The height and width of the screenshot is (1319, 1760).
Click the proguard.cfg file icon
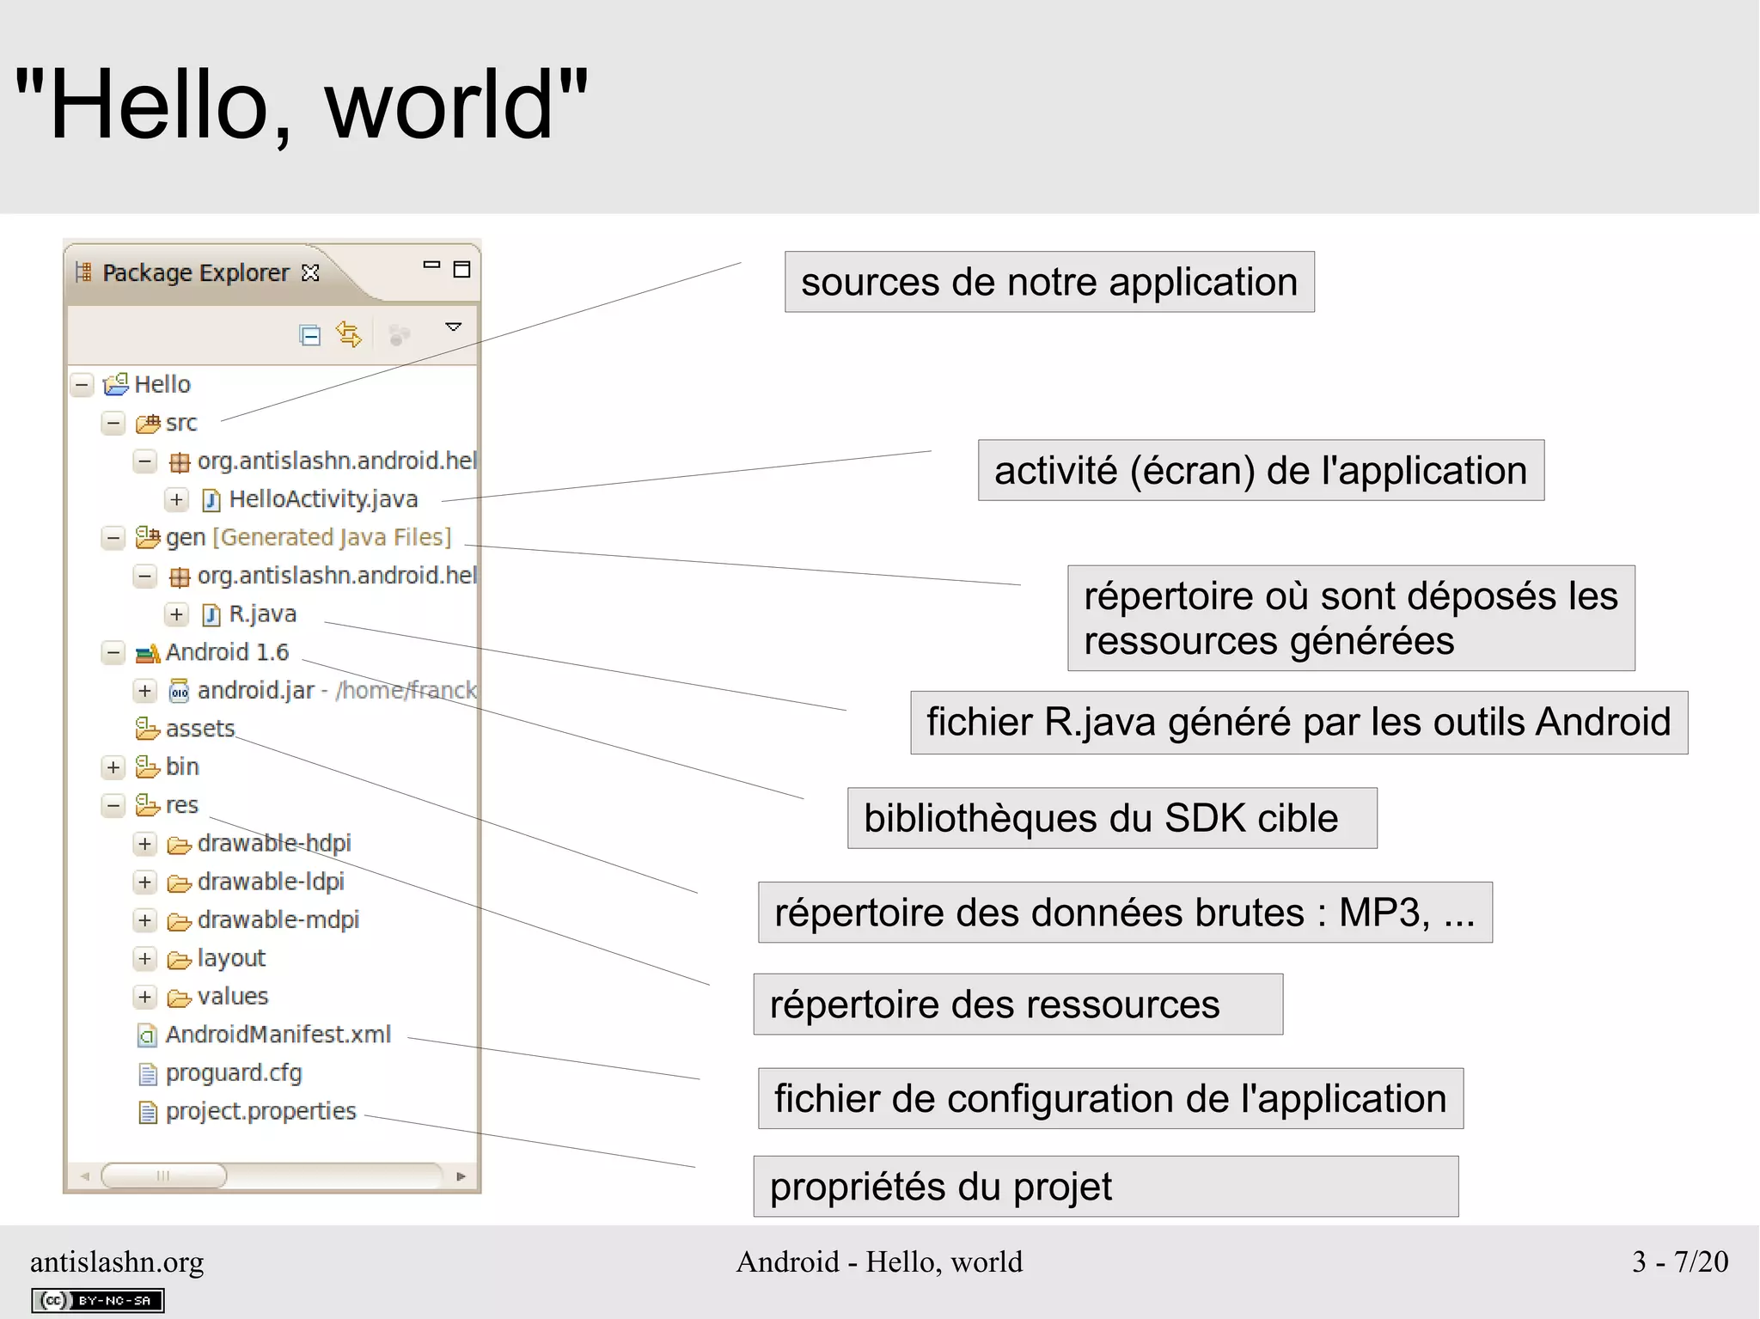pyautogui.click(x=148, y=1074)
